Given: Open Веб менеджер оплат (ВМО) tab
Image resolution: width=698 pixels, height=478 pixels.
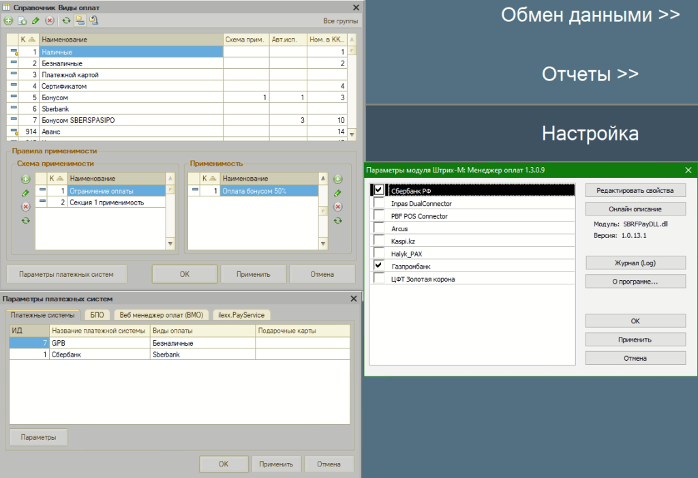Looking at the screenshot, I should point(161,315).
